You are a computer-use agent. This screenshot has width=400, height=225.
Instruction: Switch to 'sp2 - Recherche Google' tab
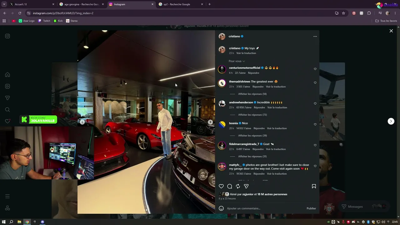(181, 4)
